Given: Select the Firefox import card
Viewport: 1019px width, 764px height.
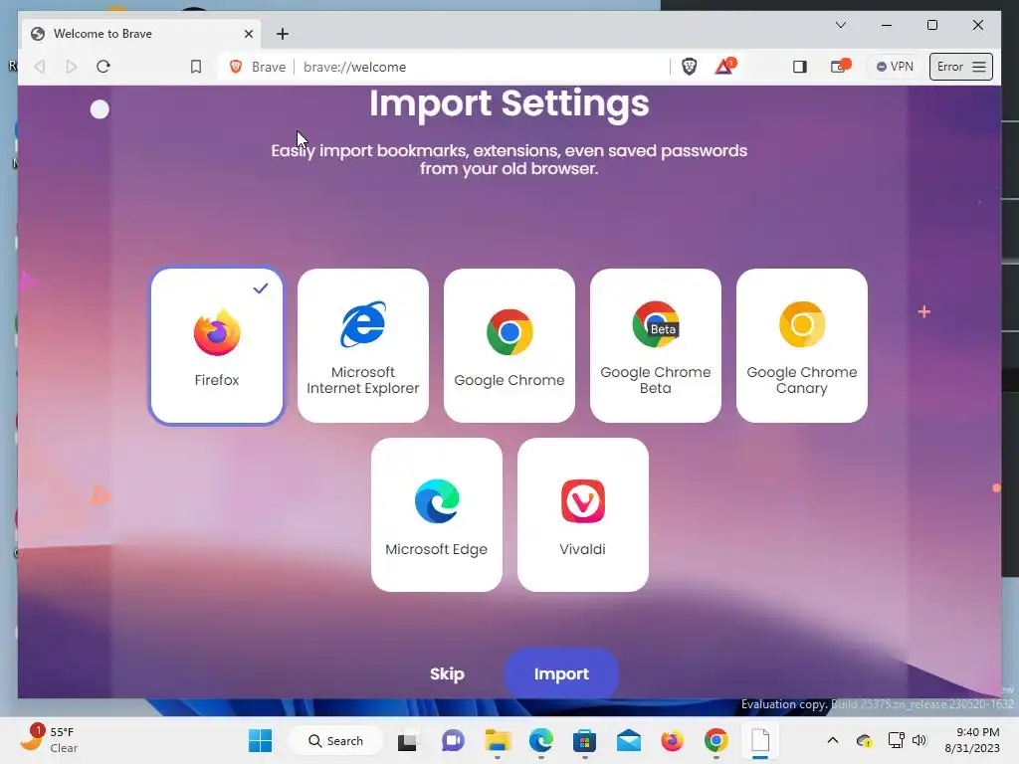Looking at the screenshot, I should (x=216, y=345).
